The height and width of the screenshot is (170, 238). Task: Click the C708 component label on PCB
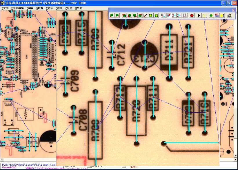[83, 120]
